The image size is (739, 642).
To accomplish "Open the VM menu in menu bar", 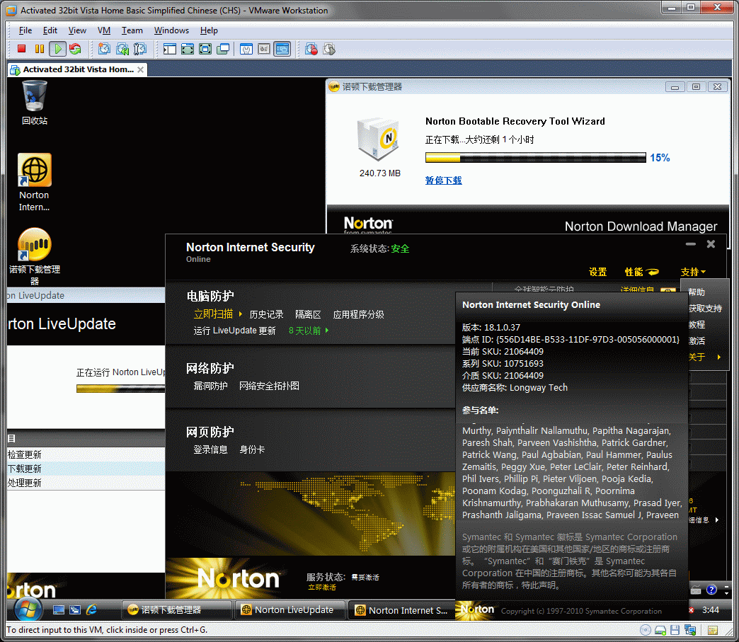I will [104, 30].
